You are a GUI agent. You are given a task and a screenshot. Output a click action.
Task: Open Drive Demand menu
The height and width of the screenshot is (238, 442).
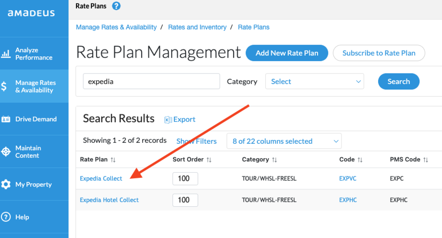click(x=34, y=119)
